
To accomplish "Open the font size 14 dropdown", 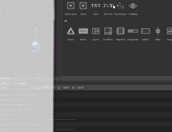I will click(x=66, y=88).
